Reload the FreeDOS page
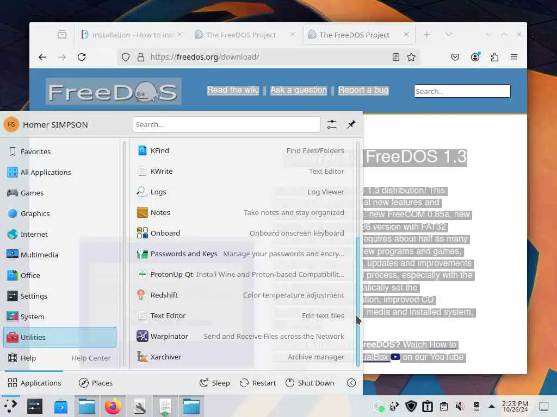 pos(82,57)
